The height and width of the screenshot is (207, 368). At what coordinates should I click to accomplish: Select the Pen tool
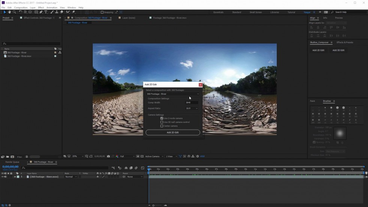41,12
